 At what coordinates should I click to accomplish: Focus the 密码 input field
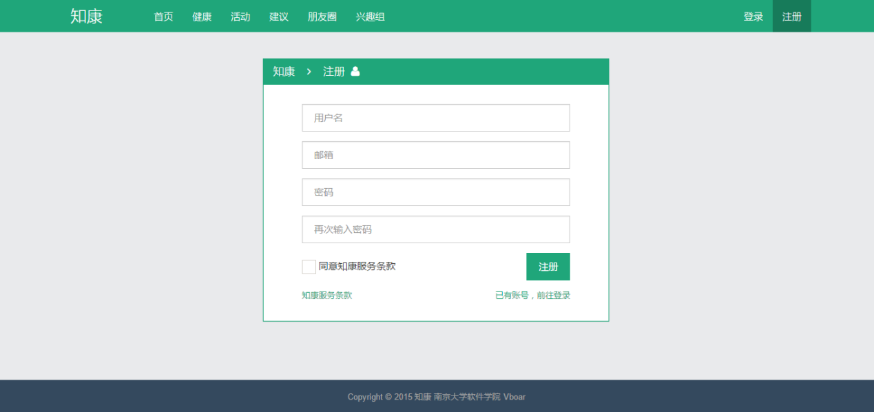tap(436, 192)
